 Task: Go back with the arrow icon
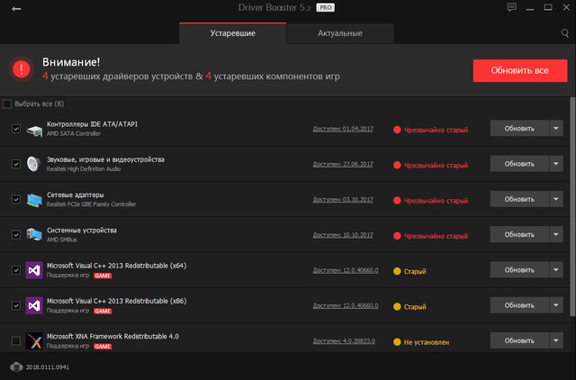click(16, 8)
